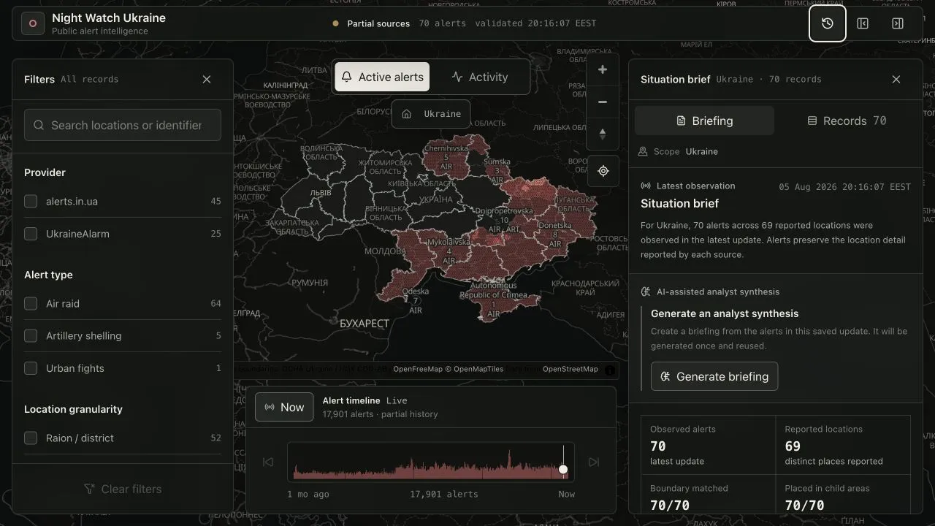Click the OpenStreetMap attribution link
The width and height of the screenshot is (935, 526).
coord(570,369)
